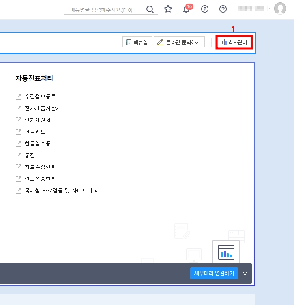Click external-link icon beside 수집정보등록
294x305 pixels.
tap(19, 97)
